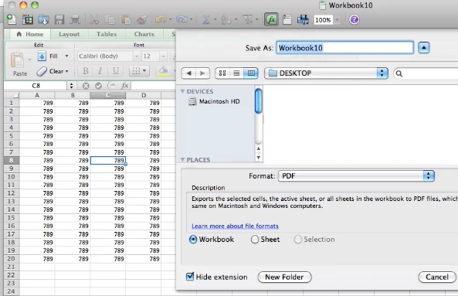Image resolution: width=458 pixels, height=296 pixels.
Task: Click the formula bar cancel X icon
Action: pyautogui.click(x=86, y=86)
